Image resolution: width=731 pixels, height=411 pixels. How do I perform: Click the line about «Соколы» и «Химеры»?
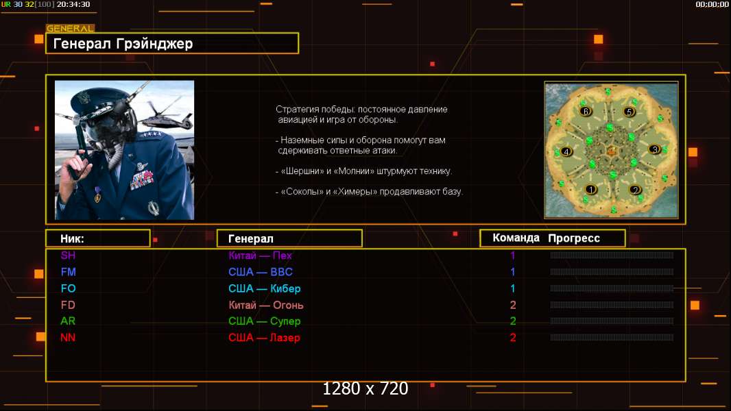click(x=369, y=191)
